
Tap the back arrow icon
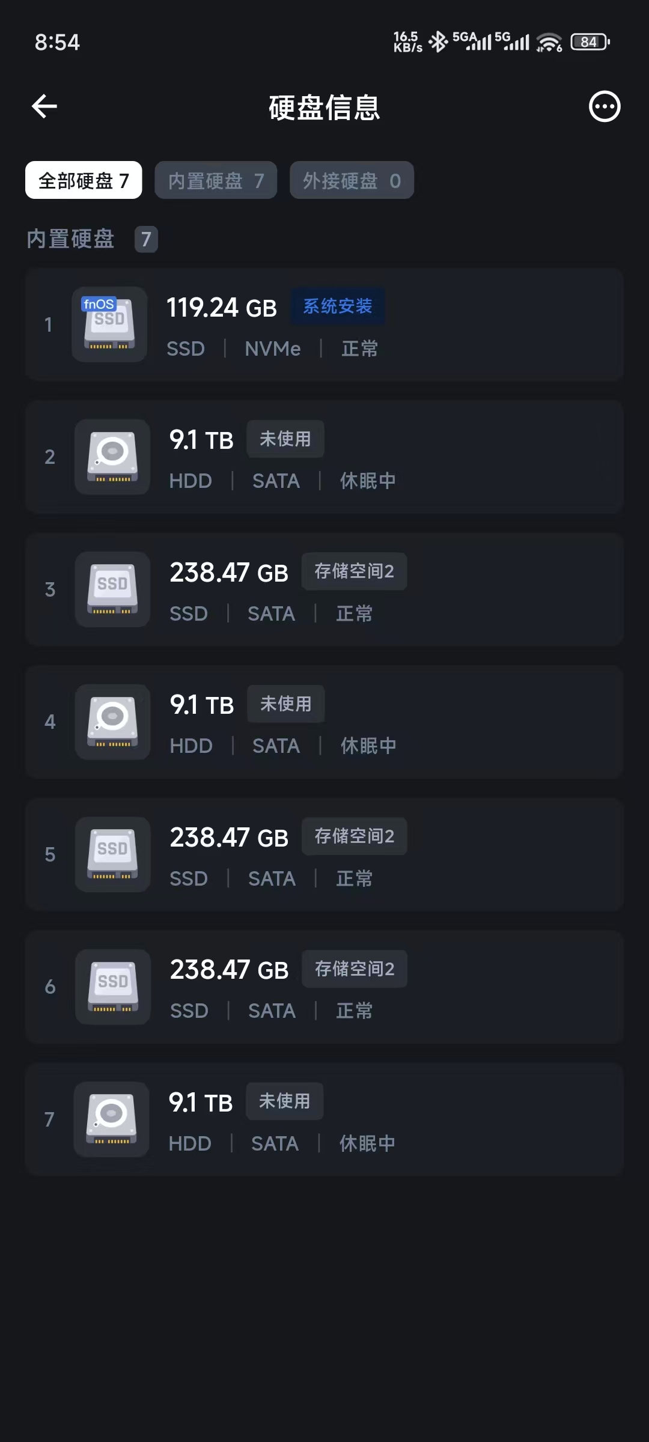coord(44,107)
